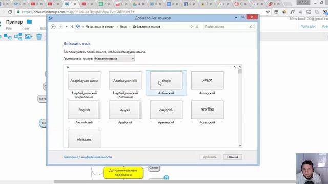Maximize the Добавление языков dialog
This screenshot has height=184, width=328.
pos(243,17)
